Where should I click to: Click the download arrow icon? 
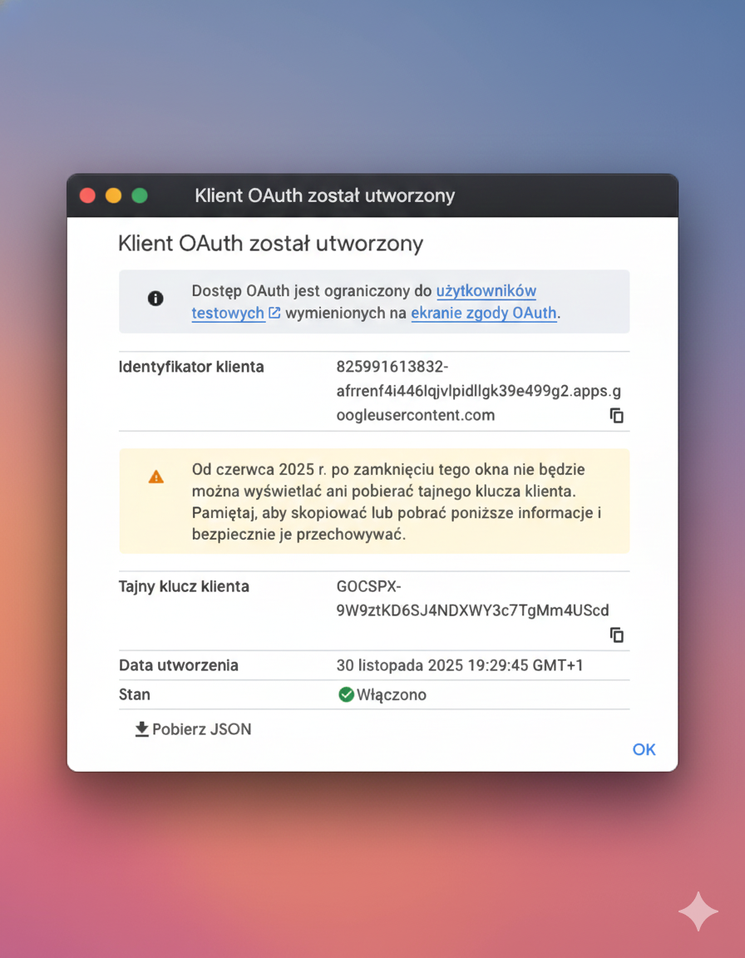point(142,729)
